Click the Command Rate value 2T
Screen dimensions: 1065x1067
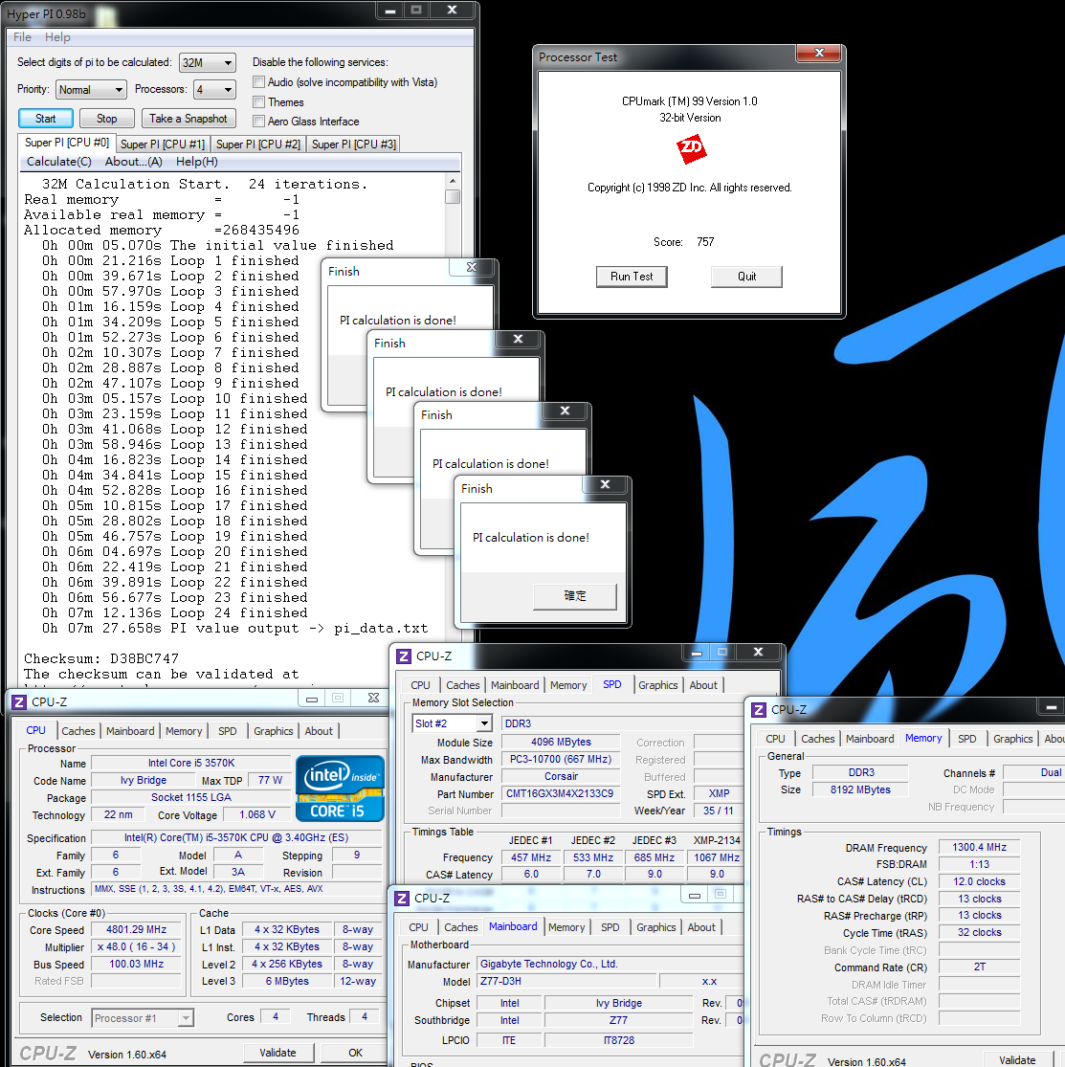point(979,967)
